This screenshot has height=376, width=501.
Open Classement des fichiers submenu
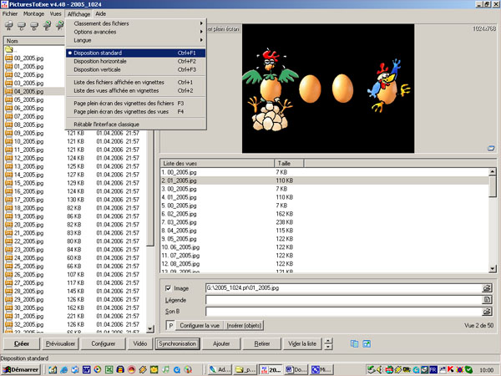coord(136,23)
